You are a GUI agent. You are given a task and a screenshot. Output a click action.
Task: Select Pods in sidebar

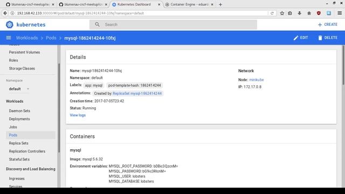pyautogui.click(x=30, y=135)
